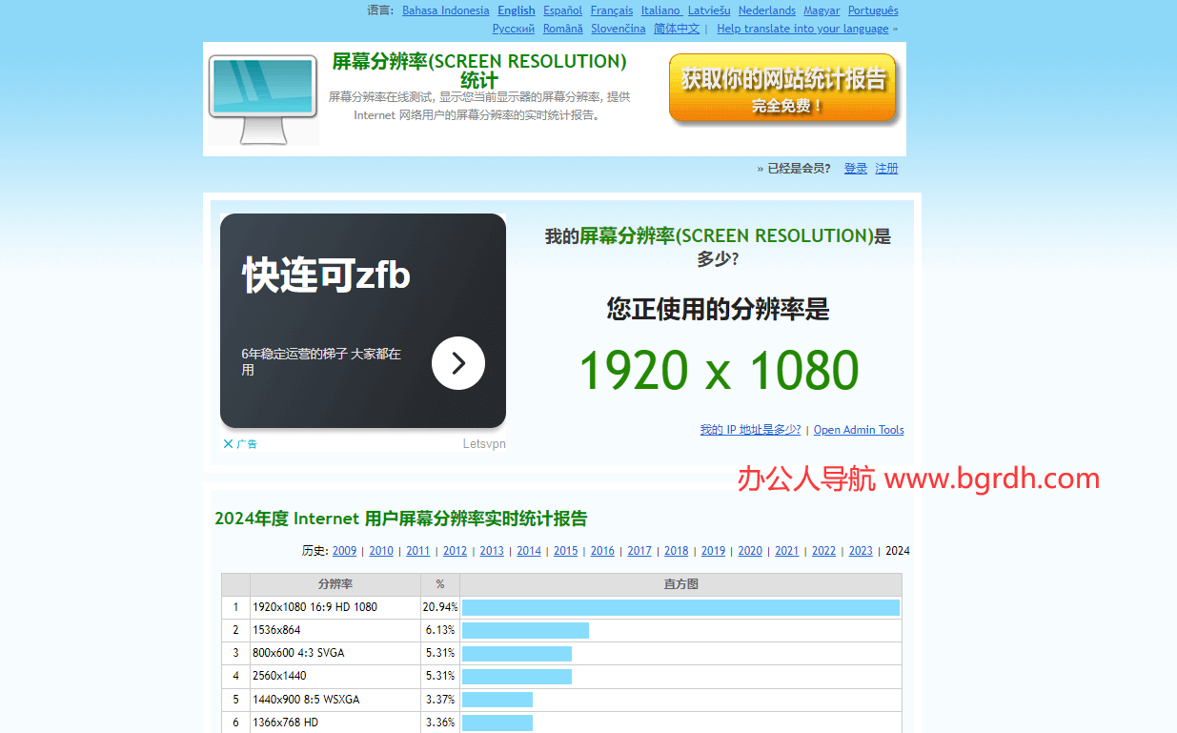Click the 分辨率 column header

click(335, 584)
